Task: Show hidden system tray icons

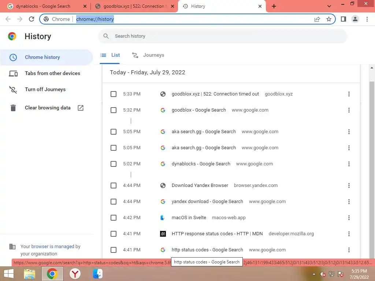Action: [x=314, y=274]
